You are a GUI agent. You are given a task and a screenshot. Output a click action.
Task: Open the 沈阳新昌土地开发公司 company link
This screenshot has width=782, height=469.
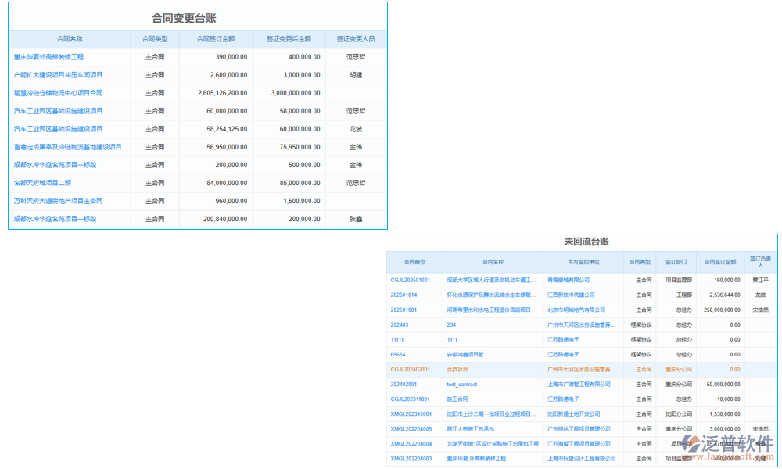click(573, 414)
